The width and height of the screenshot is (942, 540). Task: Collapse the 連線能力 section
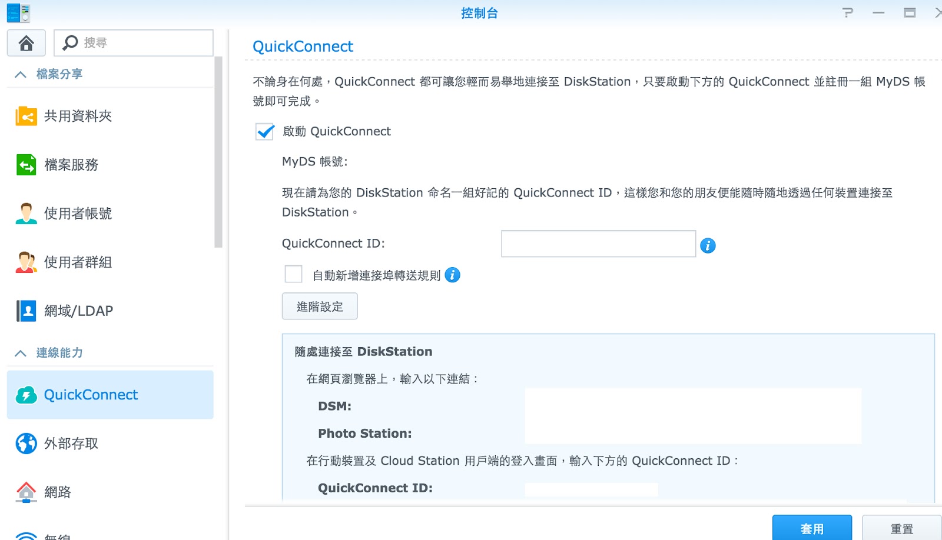21,353
